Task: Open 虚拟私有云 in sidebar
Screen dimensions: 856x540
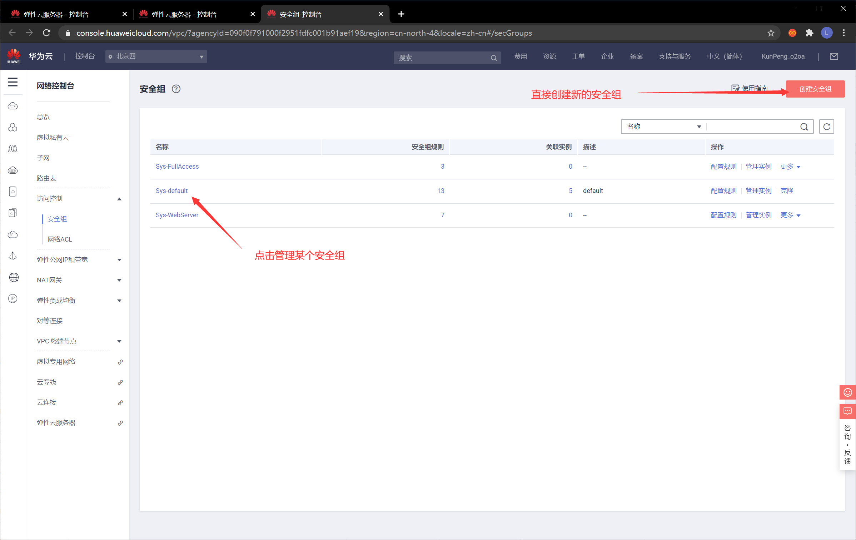Action: [53, 138]
